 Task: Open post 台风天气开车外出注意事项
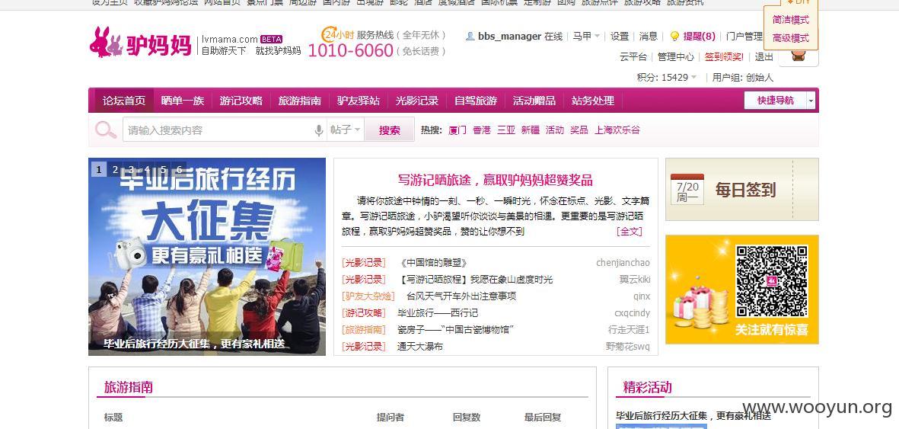(461, 296)
